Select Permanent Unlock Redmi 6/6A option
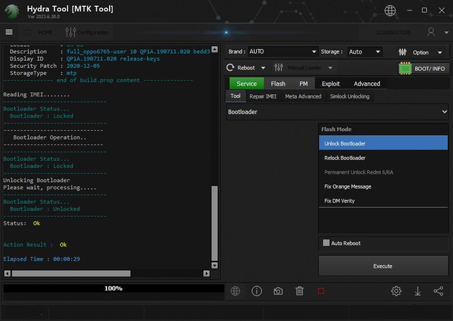The height and width of the screenshot is (321, 453). click(x=383, y=172)
